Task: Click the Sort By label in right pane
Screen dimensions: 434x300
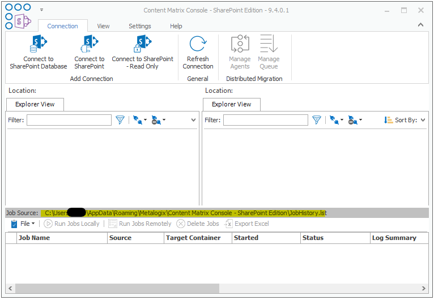Action: (406, 120)
